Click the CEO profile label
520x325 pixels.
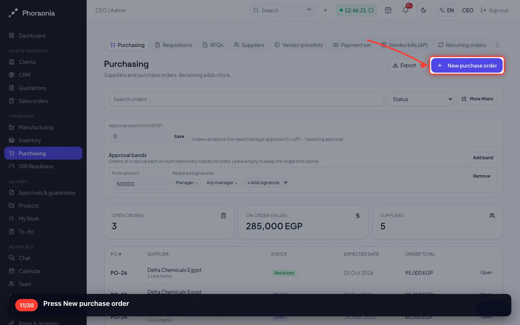(468, 10)
